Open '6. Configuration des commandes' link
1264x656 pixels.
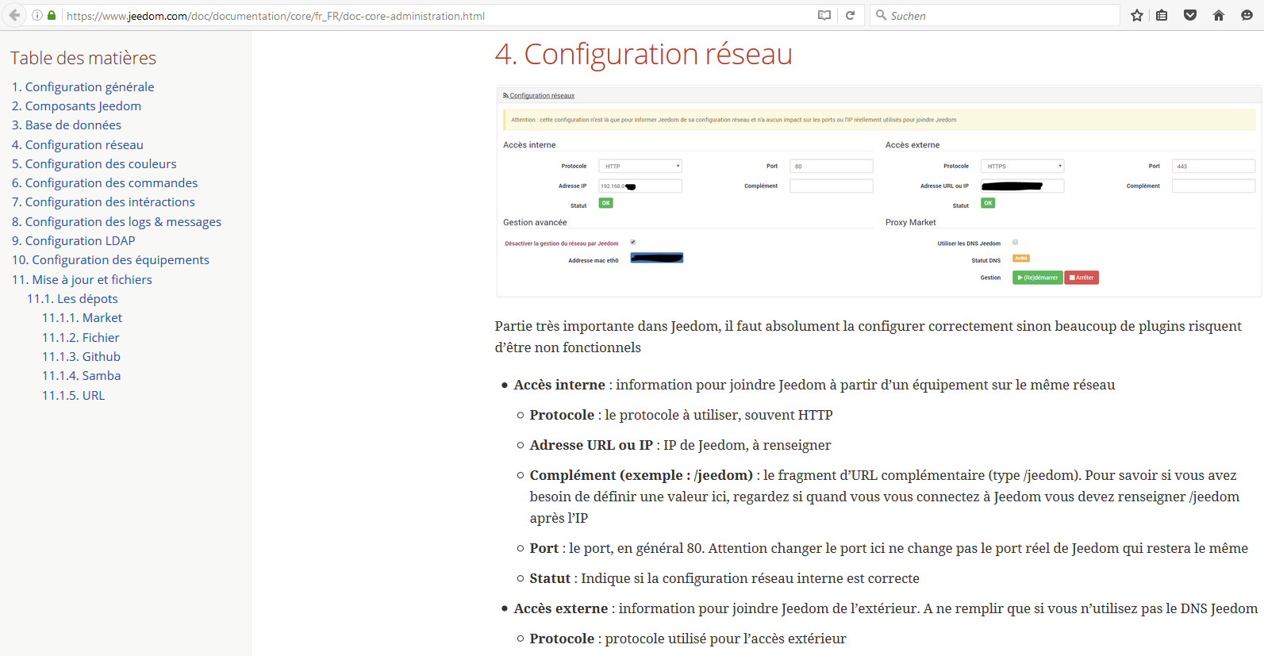tap(105, 182)
